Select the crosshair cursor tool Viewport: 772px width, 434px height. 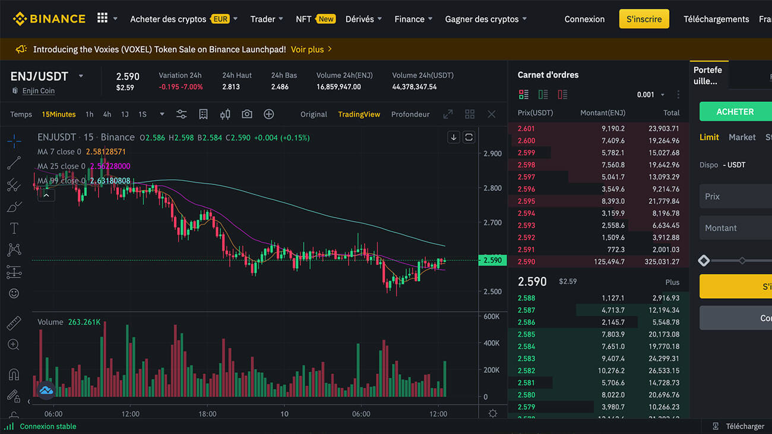pyautogui.click(x=14, y=141)
